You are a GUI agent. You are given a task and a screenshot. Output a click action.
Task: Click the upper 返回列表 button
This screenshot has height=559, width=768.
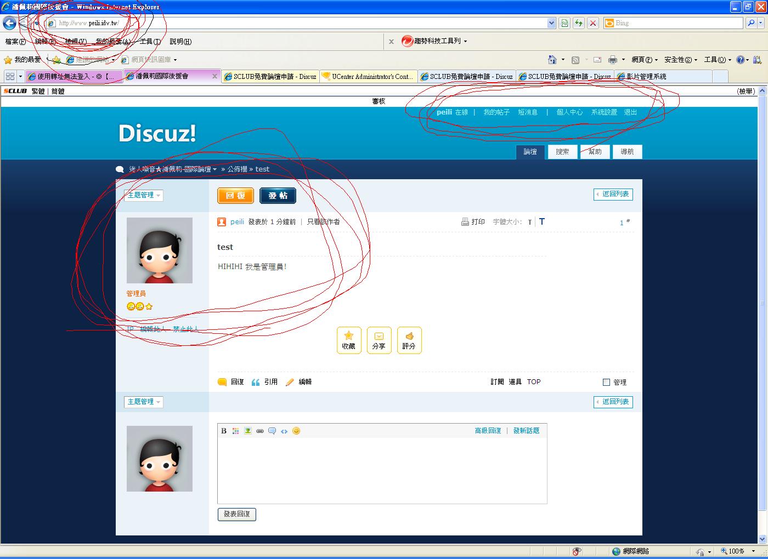(x=613, y=194)
